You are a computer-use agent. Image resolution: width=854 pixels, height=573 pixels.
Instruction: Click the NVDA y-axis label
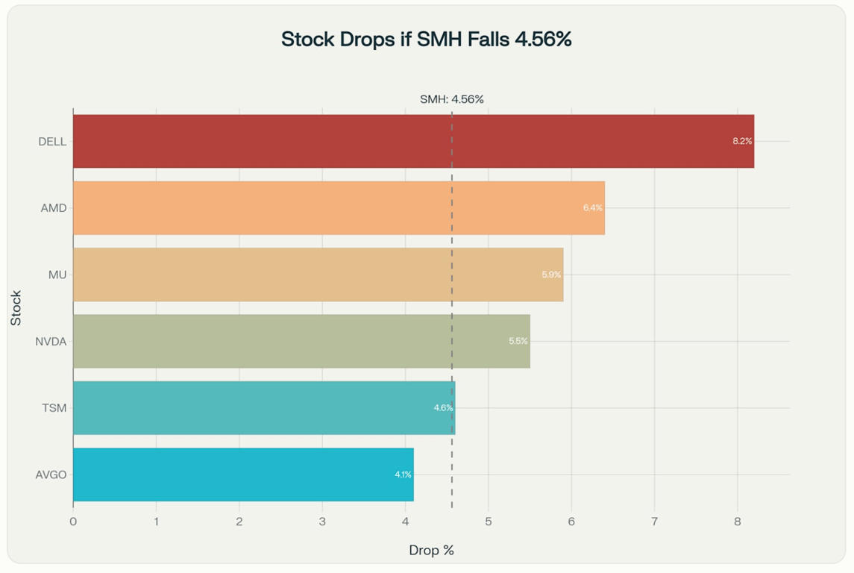point(51,342)
